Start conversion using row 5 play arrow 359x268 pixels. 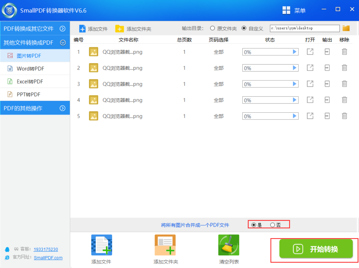[294, 116]
